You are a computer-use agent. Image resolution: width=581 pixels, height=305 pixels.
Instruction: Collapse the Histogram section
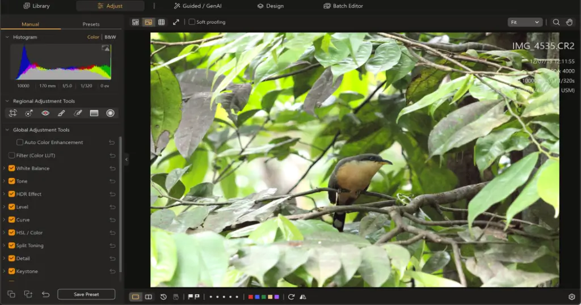pyautogui.click(x=7, y=37)
